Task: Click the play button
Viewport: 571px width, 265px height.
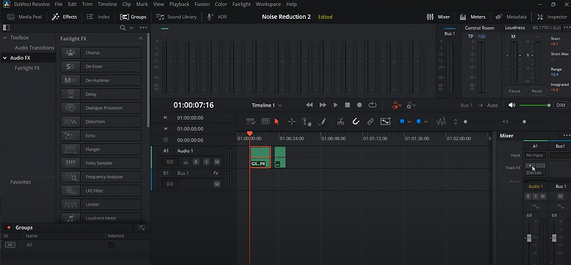Action: [335, 105]
